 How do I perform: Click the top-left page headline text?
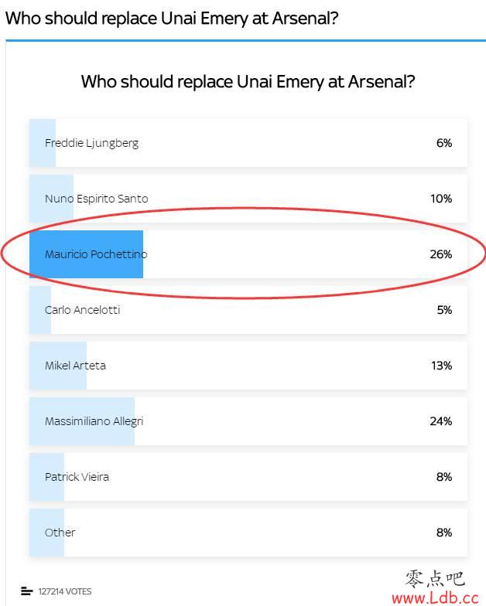(x=172, y=18)
